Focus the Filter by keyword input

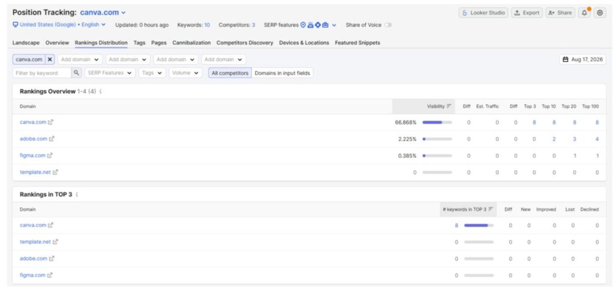tap(43, 73)
